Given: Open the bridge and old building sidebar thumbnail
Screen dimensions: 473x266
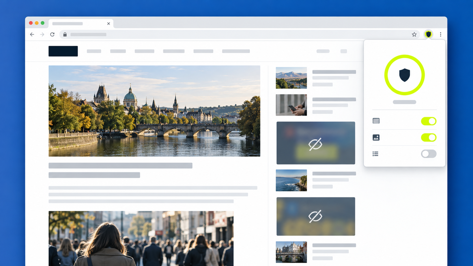Looking at the screenshot, I should click(x=291, y=252).
